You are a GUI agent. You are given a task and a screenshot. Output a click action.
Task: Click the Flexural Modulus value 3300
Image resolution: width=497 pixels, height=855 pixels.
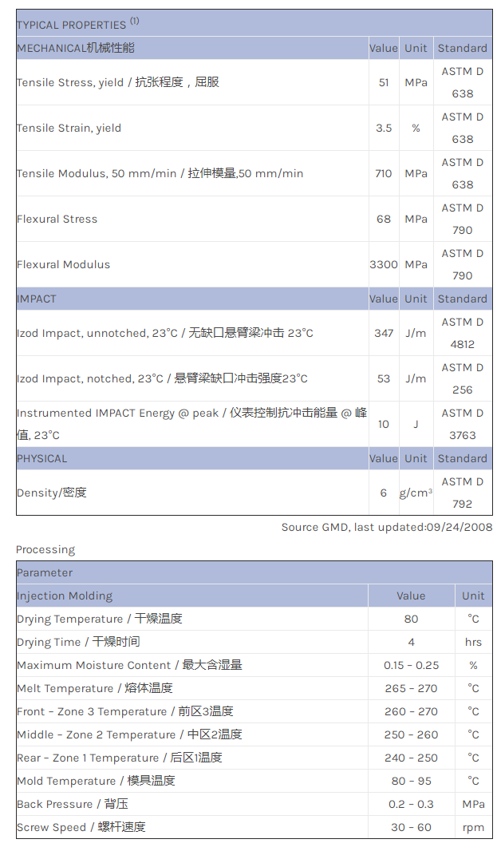tap(384, 264)
